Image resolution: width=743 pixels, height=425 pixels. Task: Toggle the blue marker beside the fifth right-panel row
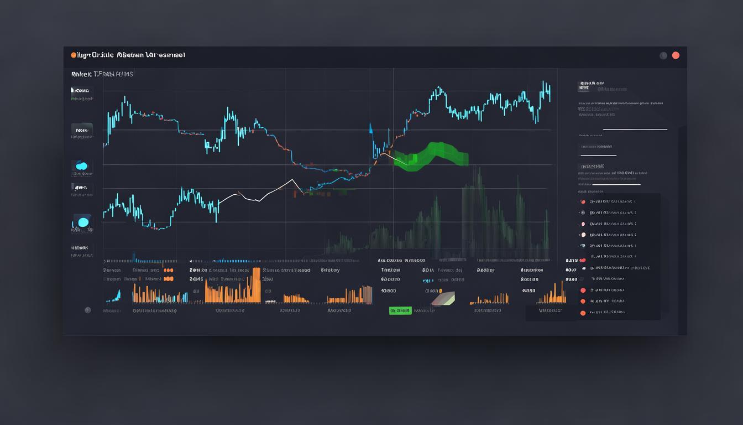(x=583, y=246)
